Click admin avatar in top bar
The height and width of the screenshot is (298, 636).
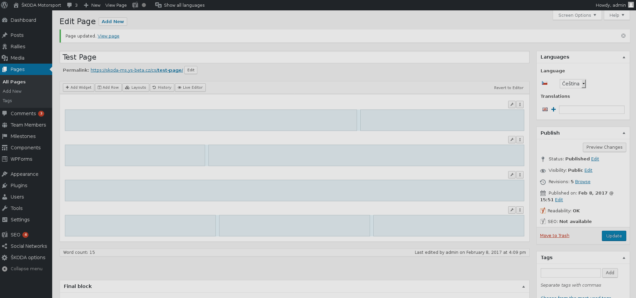[631, 5]
